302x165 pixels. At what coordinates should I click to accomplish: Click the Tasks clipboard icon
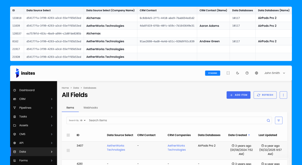(15, 117)
